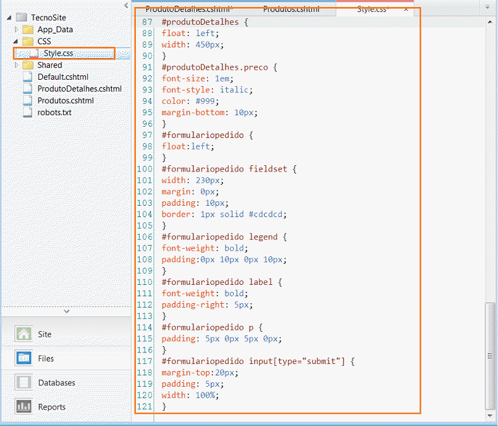Viewport: 498px width, 426px height.
Task: Close the Style.css tab
Action: pyautogui.click(x=406, y=9)
